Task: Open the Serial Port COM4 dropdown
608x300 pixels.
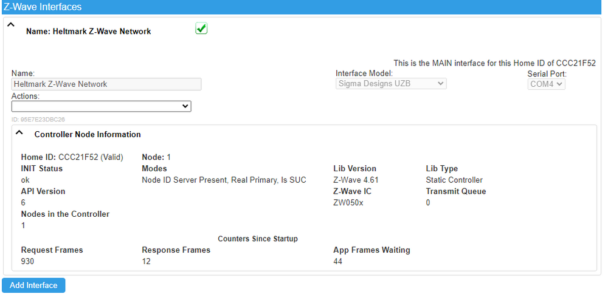Action: pos(546,84)
